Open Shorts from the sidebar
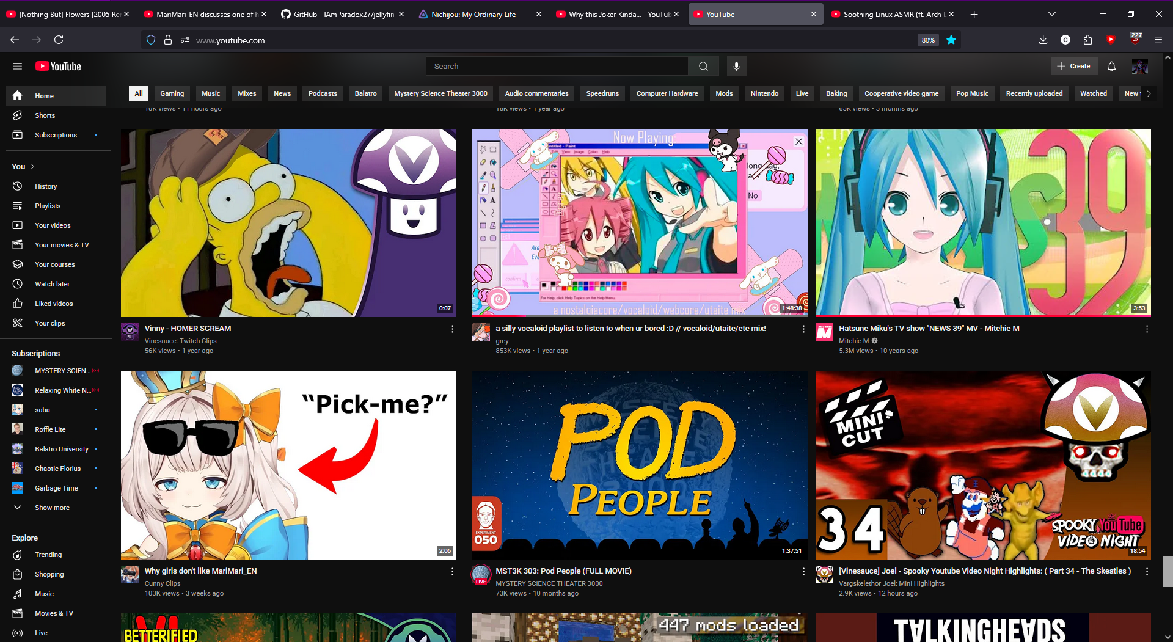Viewport: 1173px width, 642px height. tap(56, 115)
